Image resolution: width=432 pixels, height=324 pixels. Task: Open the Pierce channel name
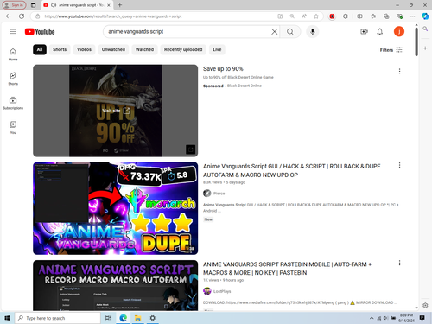219,194
